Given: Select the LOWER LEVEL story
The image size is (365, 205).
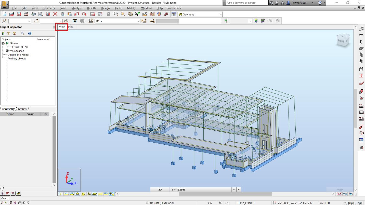Looking at the screenshot, I should point(21,47).
